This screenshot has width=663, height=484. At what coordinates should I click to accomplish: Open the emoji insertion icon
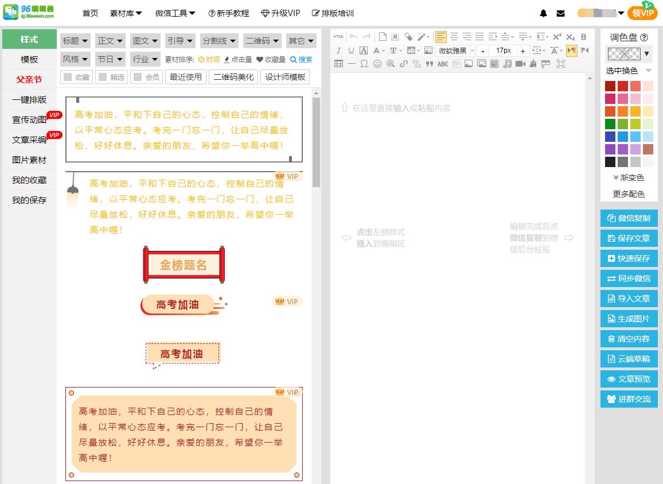(x=377, y=63)
